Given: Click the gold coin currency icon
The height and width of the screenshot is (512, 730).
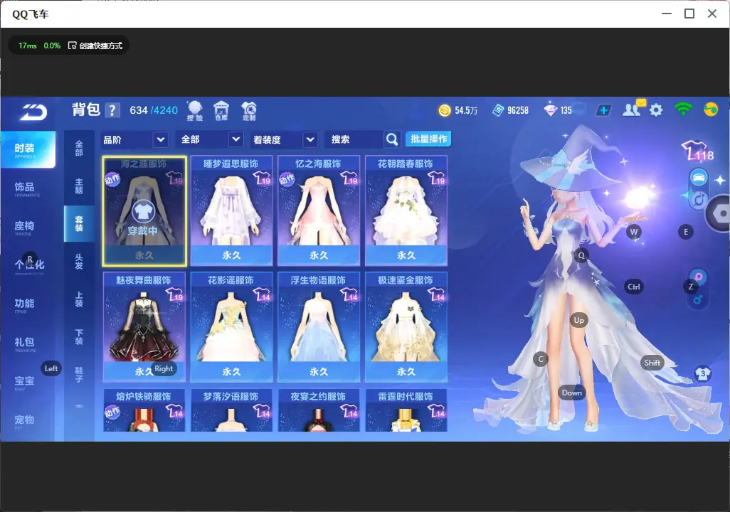Looking at the screenshot, I should point(445,110).
